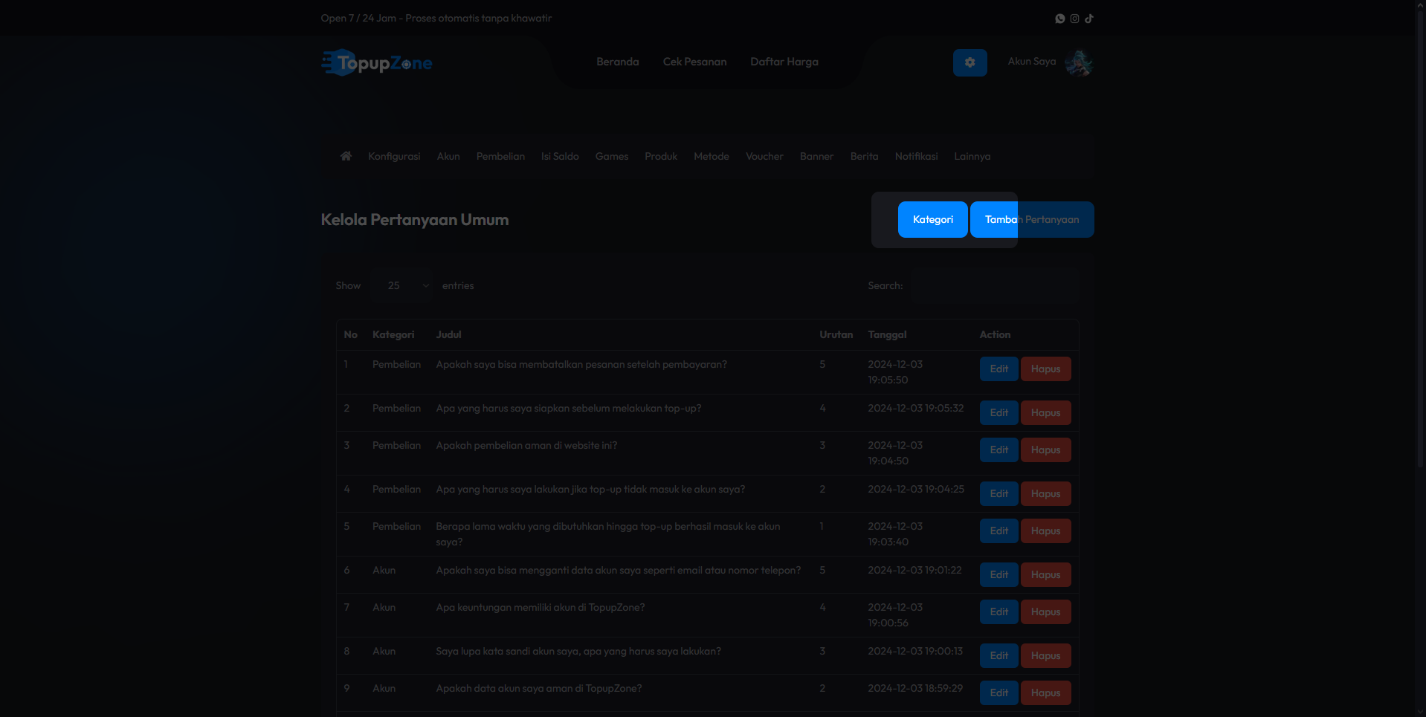The height and width of the screenshot is (717, 1426).
Task: Open the Voucher admin menu
Action: tap(764, 156)
